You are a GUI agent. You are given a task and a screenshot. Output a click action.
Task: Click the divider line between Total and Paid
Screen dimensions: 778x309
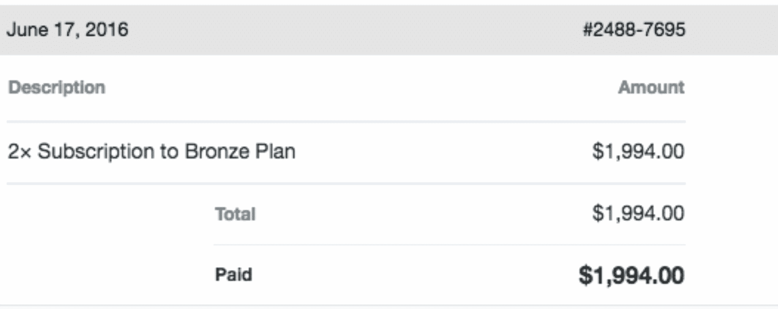click(x=450, y=245)
